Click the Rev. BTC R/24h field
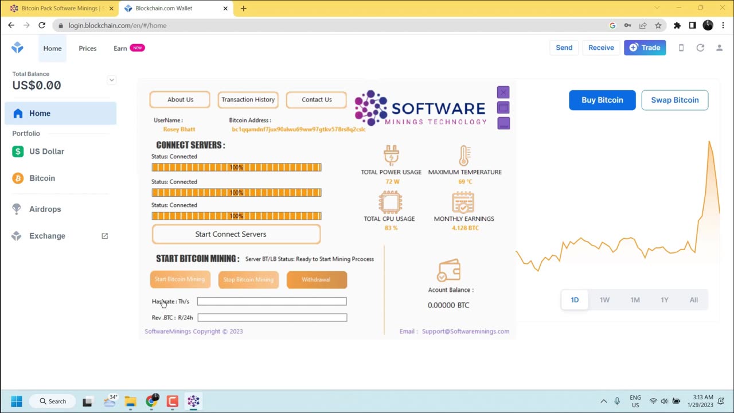This screenshot has height=413, width=734. pyautogui.click(x=272, y=317)
